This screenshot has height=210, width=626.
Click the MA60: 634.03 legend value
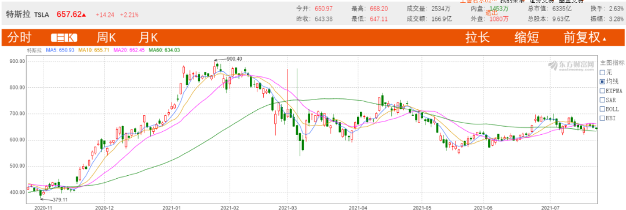click(x=164, y=50)
